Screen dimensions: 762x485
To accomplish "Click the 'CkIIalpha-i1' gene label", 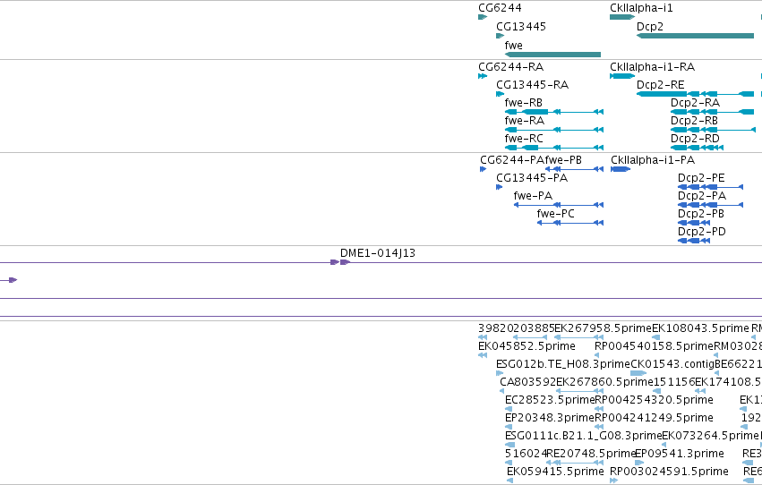I will [641, 8].
